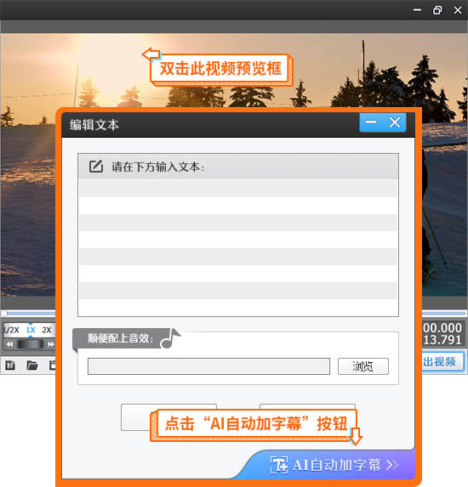Click the fast-forward double-arrow icon

[x=51, y=344]
